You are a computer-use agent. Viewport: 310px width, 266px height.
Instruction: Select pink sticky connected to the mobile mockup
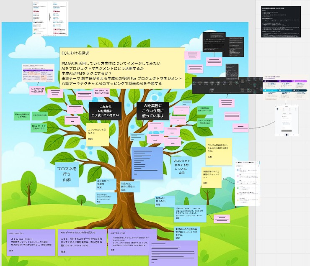pyautogui.click(x=240, y=128)
